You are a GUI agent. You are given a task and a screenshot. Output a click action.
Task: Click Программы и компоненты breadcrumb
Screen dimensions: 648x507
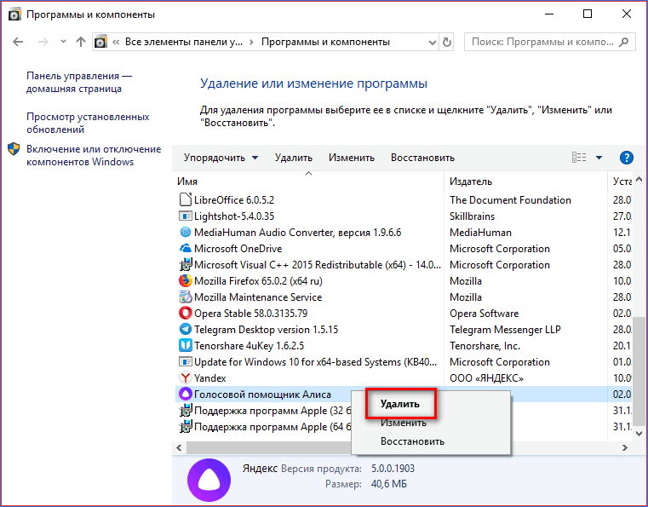pos(325,42)
